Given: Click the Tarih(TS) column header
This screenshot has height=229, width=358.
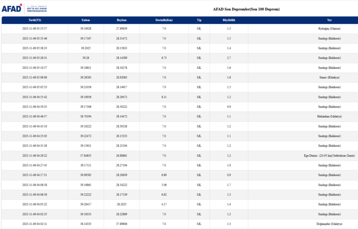Looking at the screenshot, I should pos(34,20).
